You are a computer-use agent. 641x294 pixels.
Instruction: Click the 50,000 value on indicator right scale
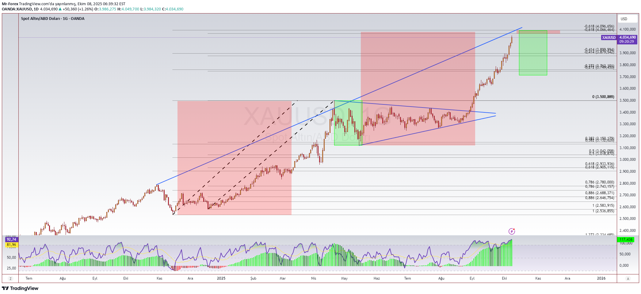[x=625, y=254]
